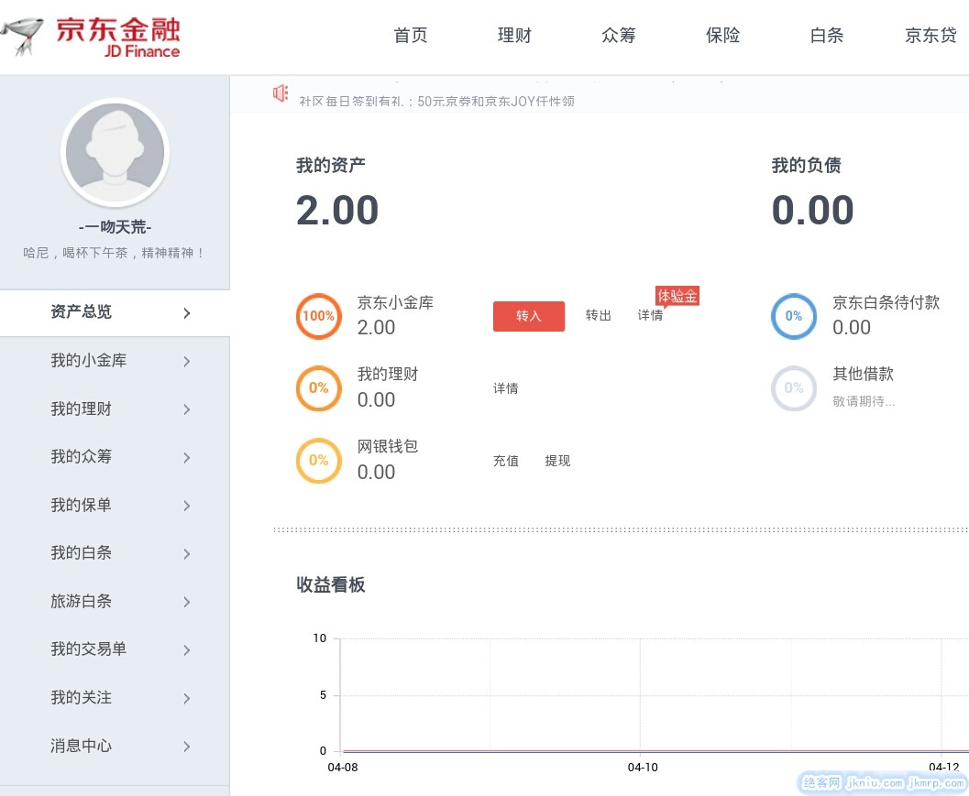Image resolution: width=969 pixels, height=796 pixels.
Task: Click the announcement speaker icon
Action: tap(281, 93)
